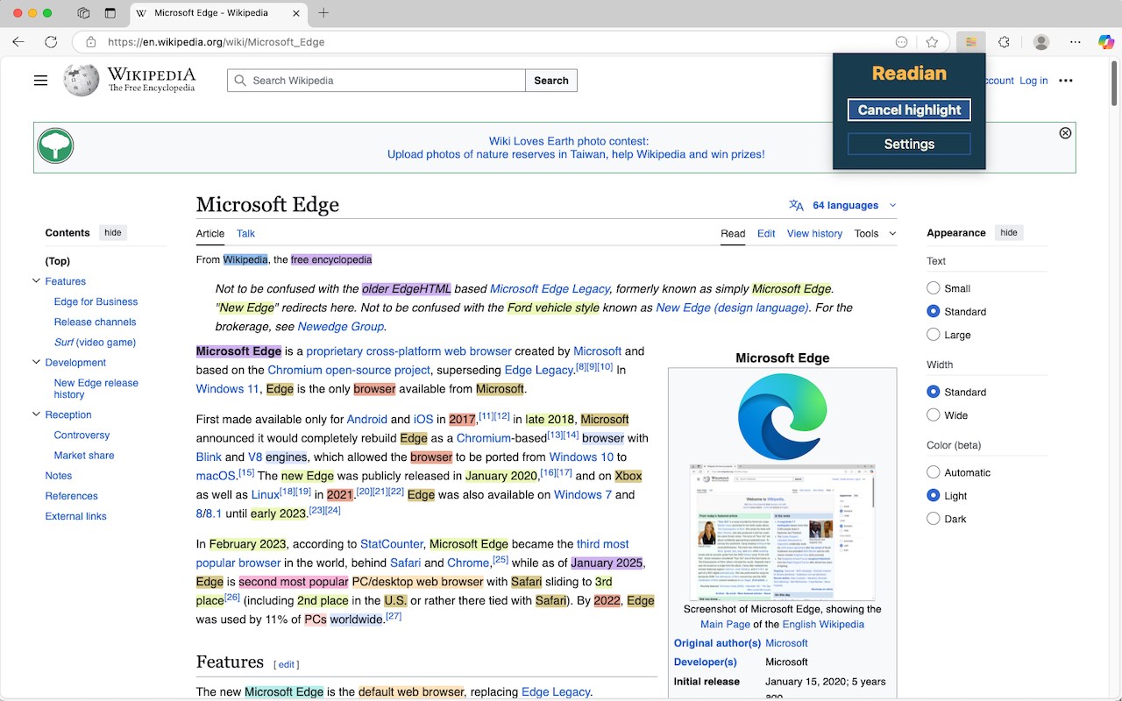Open the Edge profile avatar icon
The width and height of the screenshot is (1122, 701).
pos(1041,42)
